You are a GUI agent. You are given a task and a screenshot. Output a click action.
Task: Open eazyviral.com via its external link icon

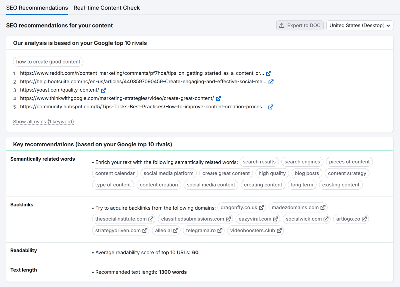point(275,219)
